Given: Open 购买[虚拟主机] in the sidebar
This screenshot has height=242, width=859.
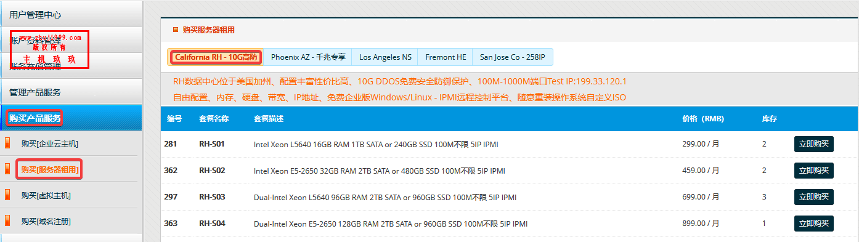Looking at the screenshot, I should [x=46, y=196].
